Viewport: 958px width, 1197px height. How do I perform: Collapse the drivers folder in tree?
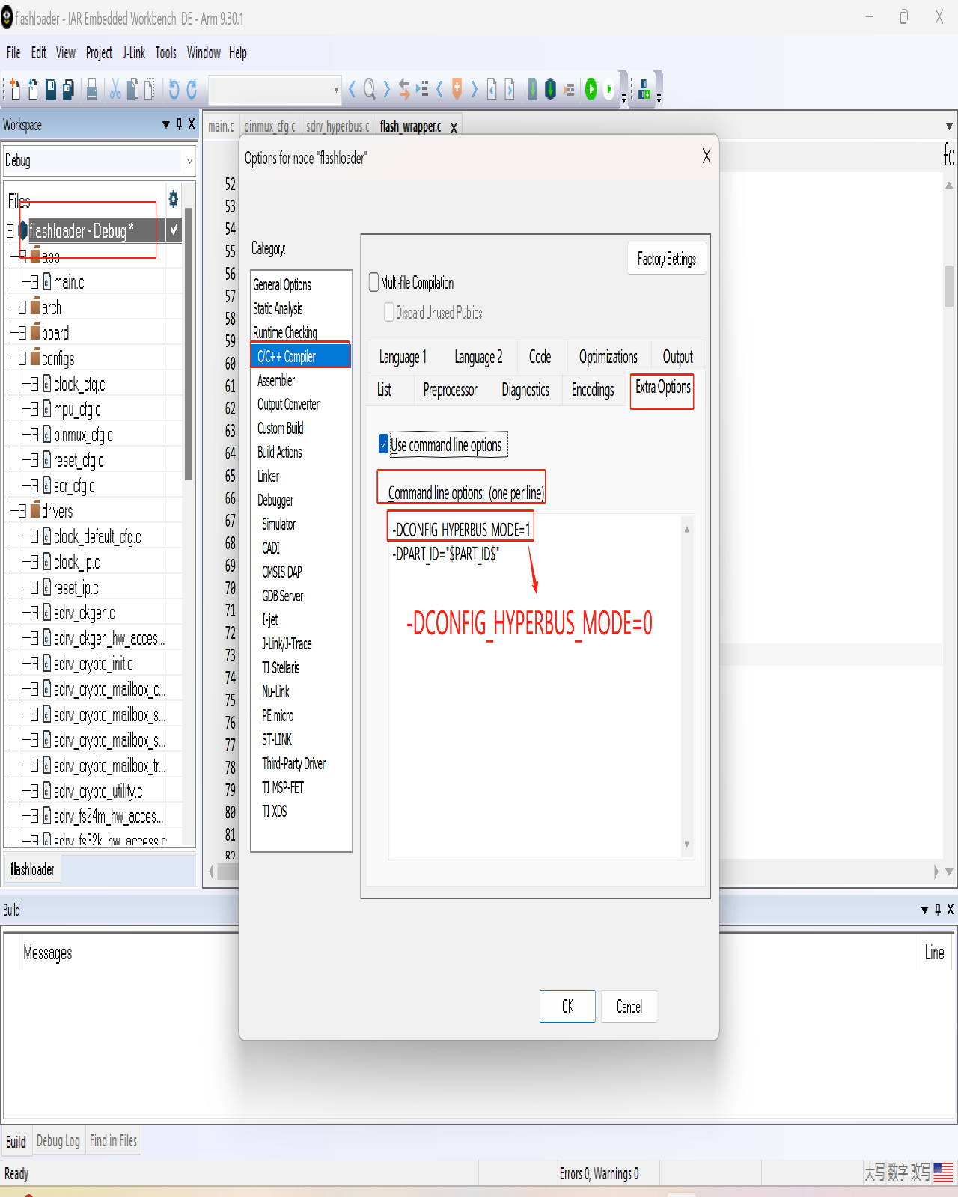22,512
